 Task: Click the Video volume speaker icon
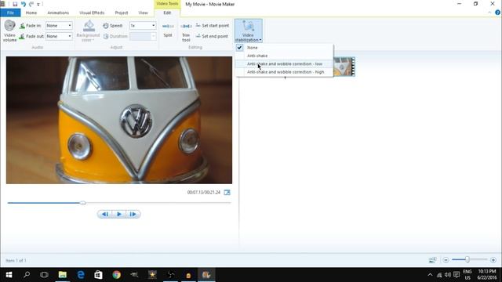(x=9, y=25)
